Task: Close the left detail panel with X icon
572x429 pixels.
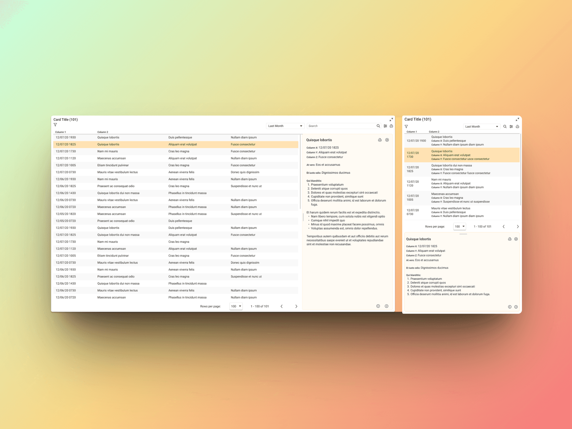Action: 387,140
